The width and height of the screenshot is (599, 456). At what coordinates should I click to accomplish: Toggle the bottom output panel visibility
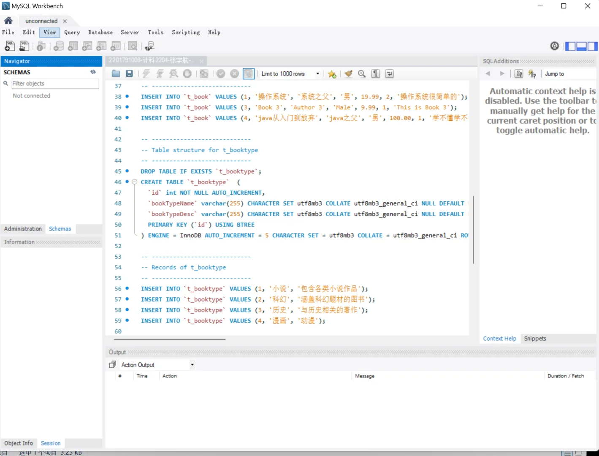(581, 46)
